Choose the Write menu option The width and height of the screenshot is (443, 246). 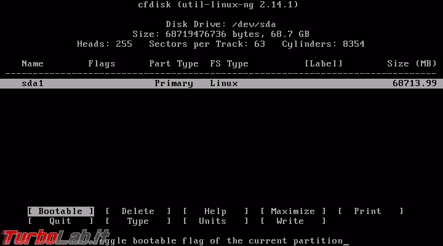[x=293, y=221]
